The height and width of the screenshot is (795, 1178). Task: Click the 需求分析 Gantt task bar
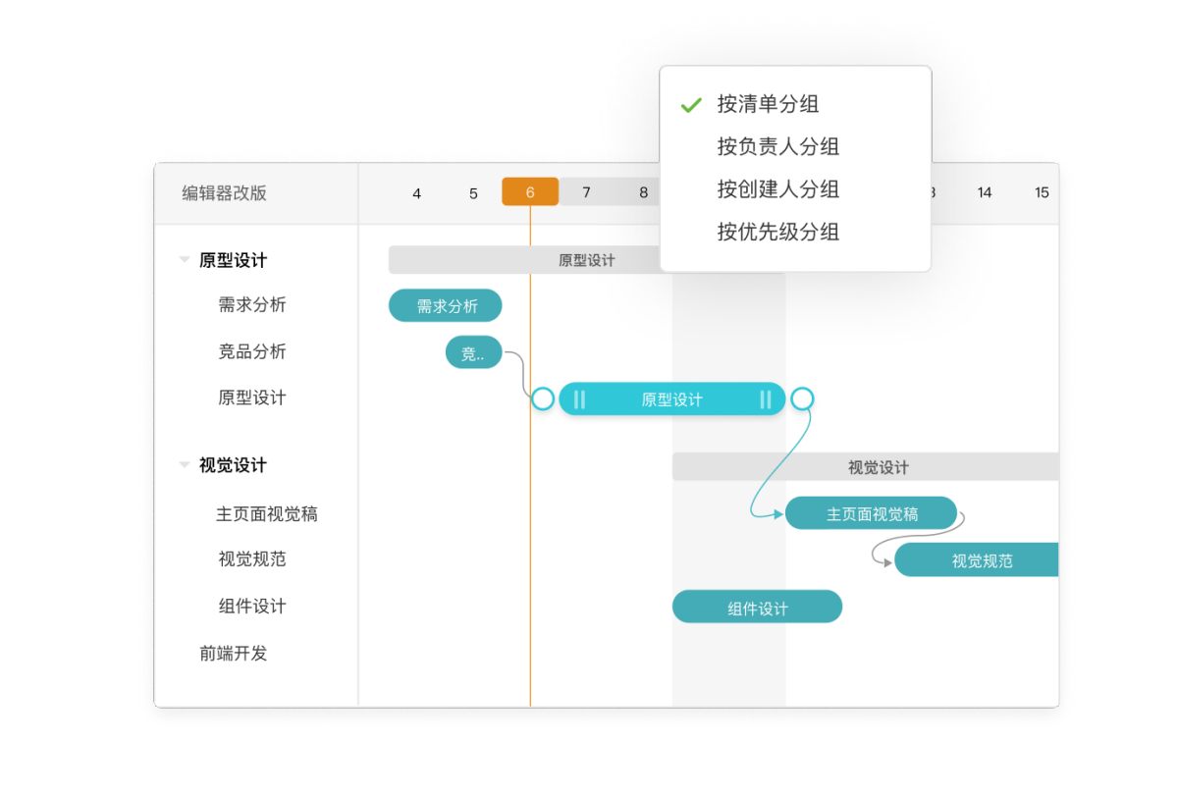pos(446,306)
